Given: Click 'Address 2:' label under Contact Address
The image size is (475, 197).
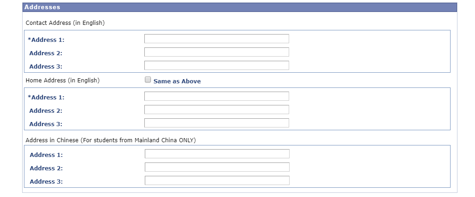Looking at the screenshot, I should point(46,53).
